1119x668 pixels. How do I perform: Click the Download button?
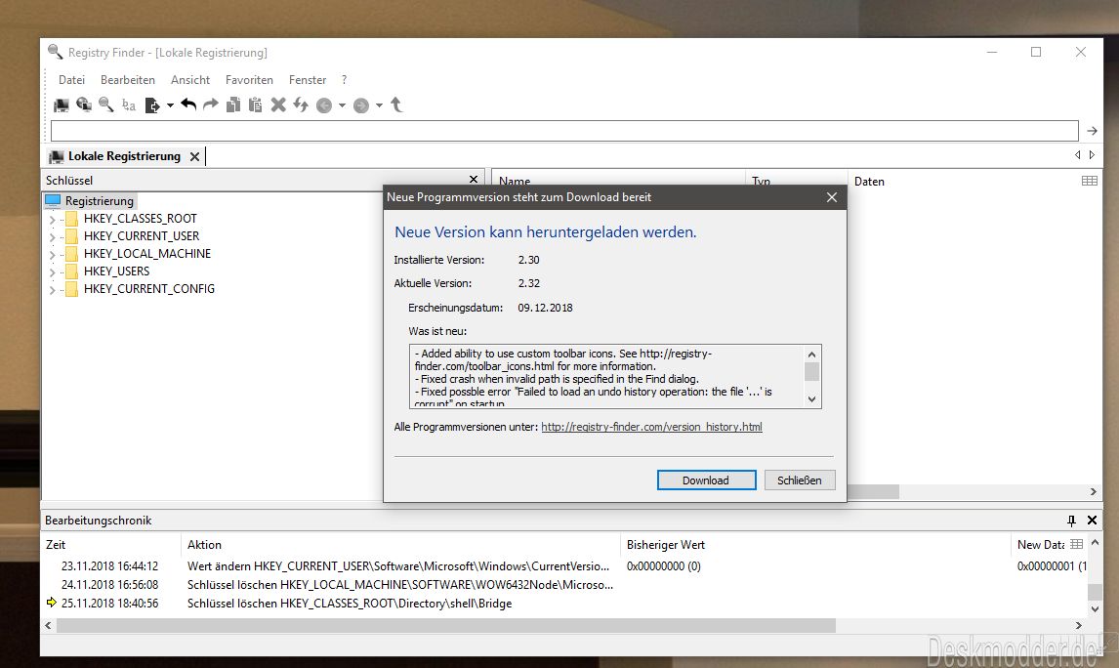(706, 480)
